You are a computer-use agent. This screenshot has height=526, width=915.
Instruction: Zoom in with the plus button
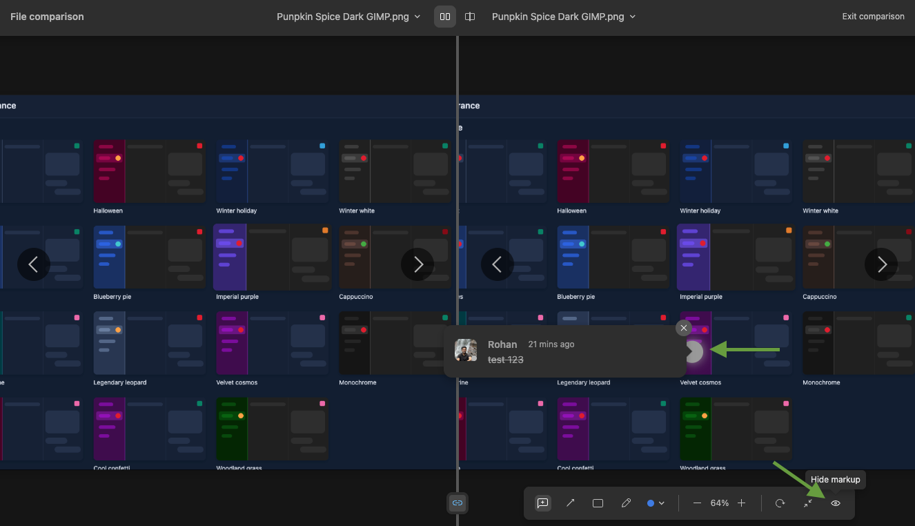point(741,503)
